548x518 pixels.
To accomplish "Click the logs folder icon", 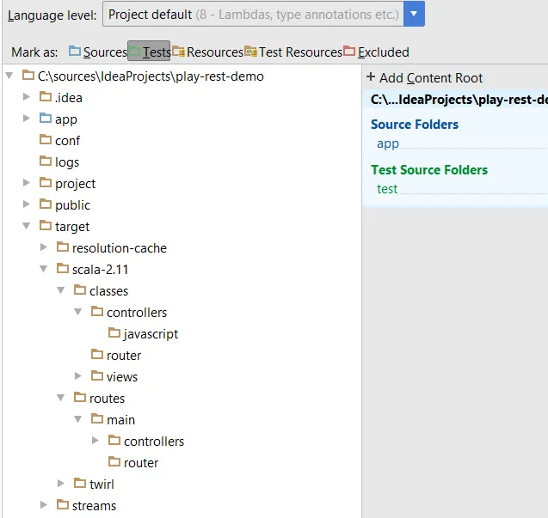I will [x=46, y=161].
